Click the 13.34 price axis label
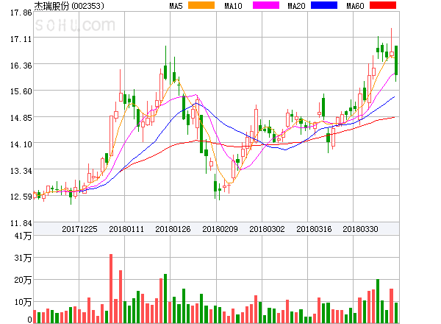This screenshot has height=324, width=441. click(21, 171)
